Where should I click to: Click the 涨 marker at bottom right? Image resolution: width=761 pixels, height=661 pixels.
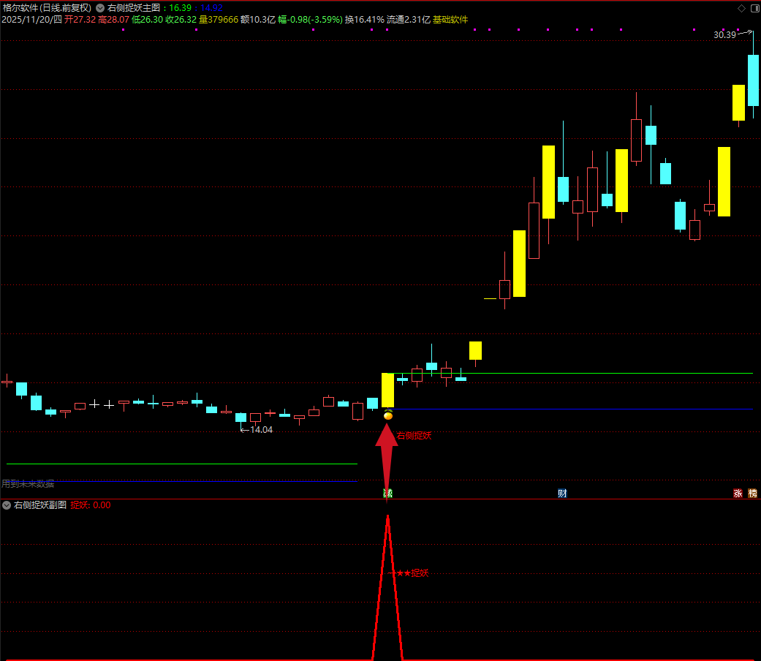coord(738,494)
